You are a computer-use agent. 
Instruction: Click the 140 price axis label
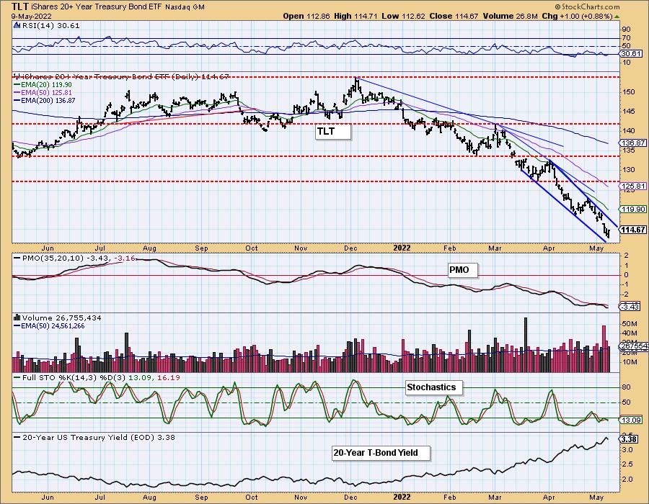point(629,130)
